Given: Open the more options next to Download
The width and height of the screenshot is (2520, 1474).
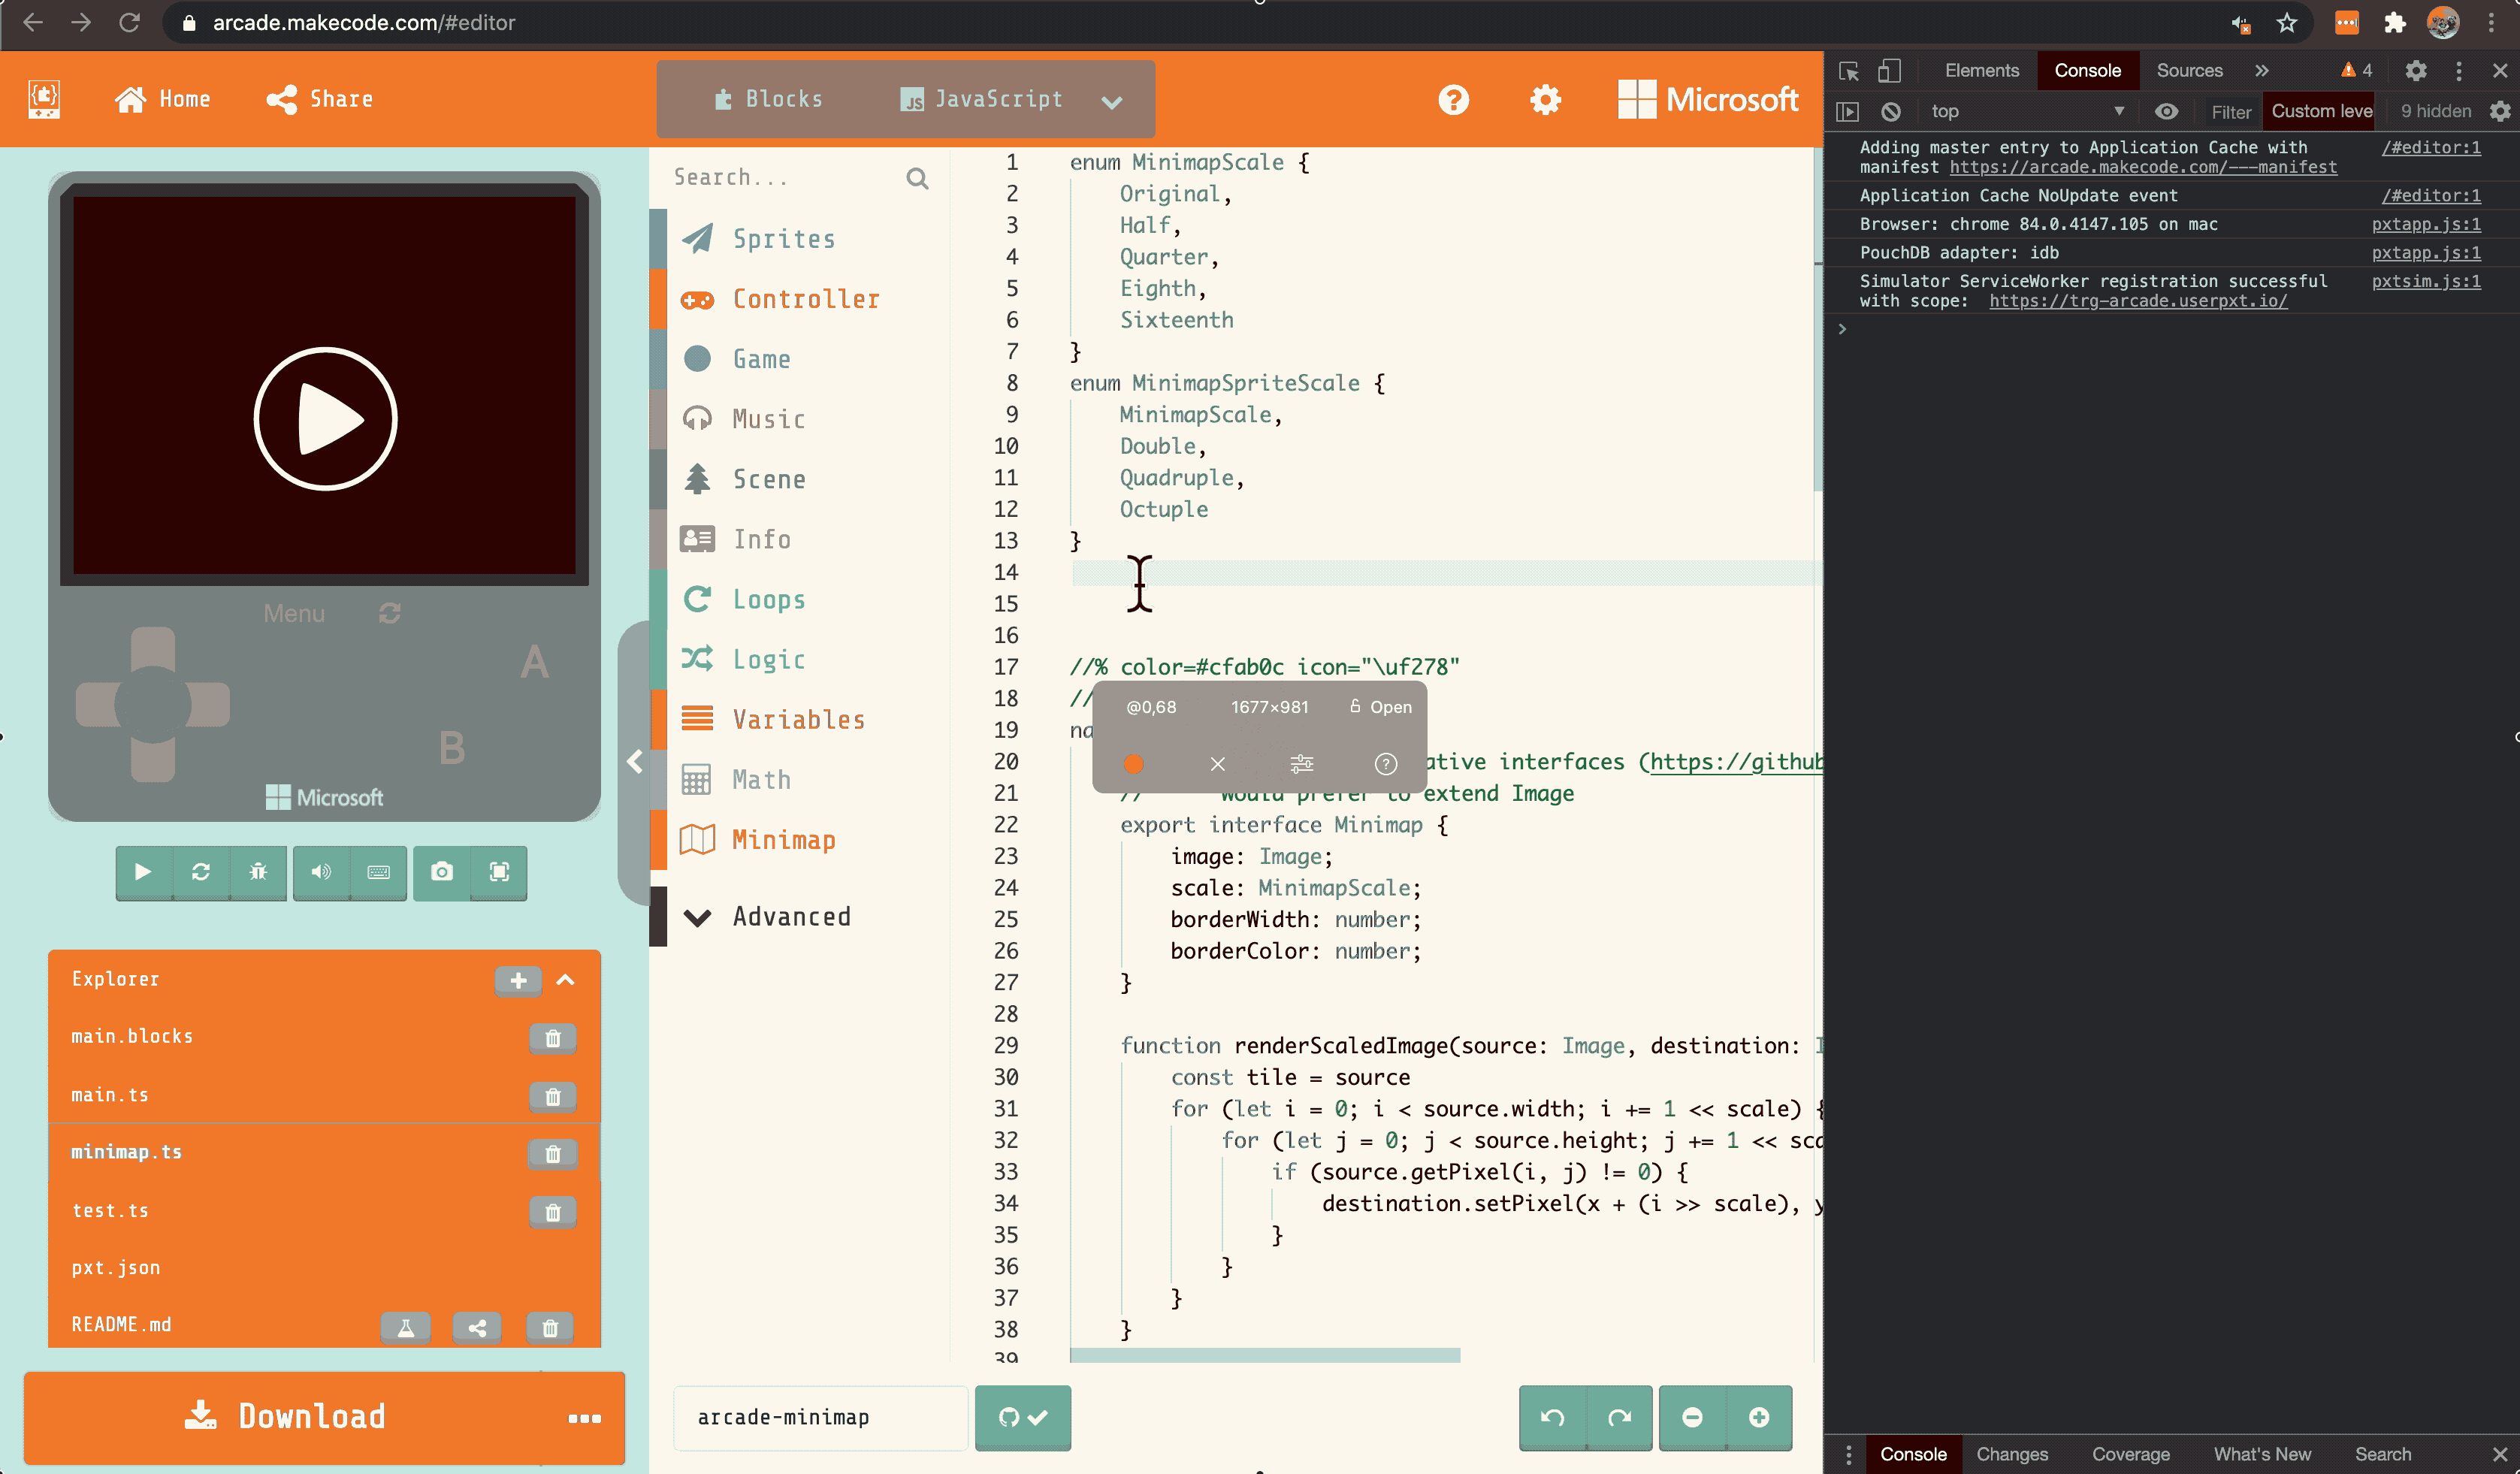Looking at the screenshot, I should point(584,1418).
